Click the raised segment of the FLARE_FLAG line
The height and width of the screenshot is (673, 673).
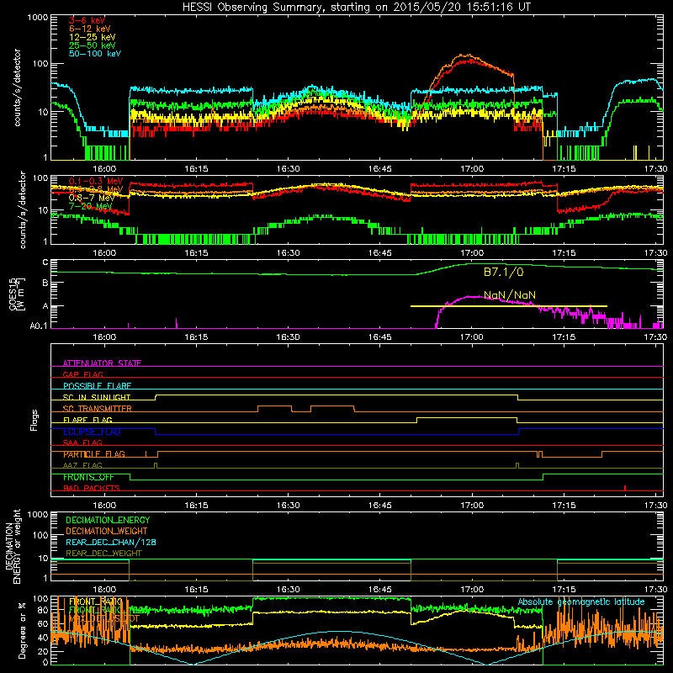click(468, 417)
